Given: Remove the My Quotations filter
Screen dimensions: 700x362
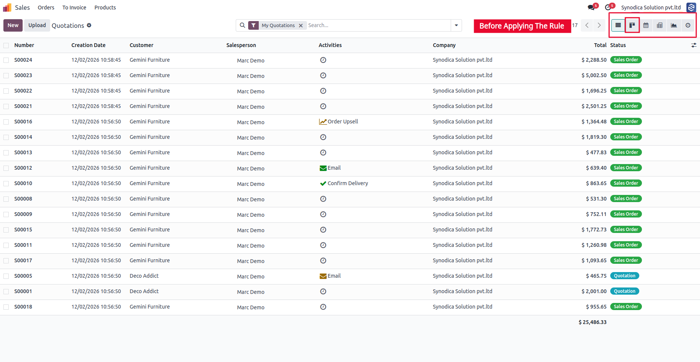Looking at the screenshot, I should 301,26.
